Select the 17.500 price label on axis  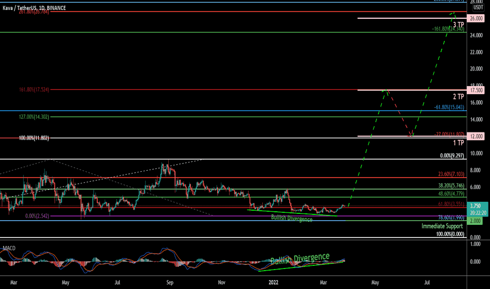tap(476, 90)
